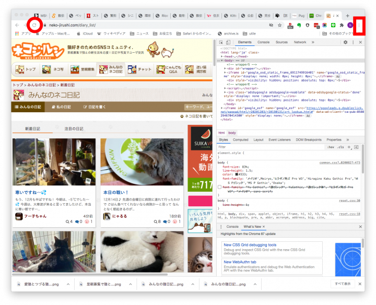376x305 pixels.
Task: Switch to the Sources tab
Action: pos(281,42)
